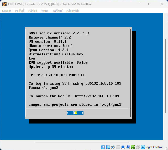This screenshot has width=168, height=150.
Task: Open the Počítač menu
Action: tap(20, 11)
